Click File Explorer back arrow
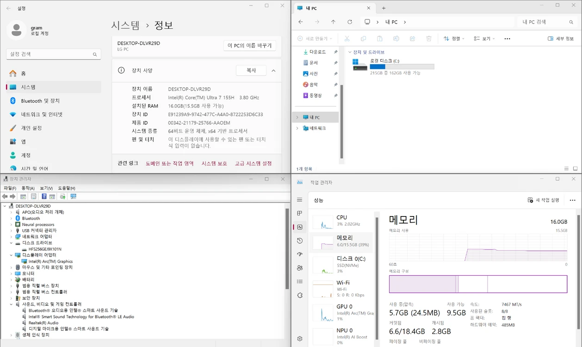This screenshot has width=582, height=347. coord(301,22)
